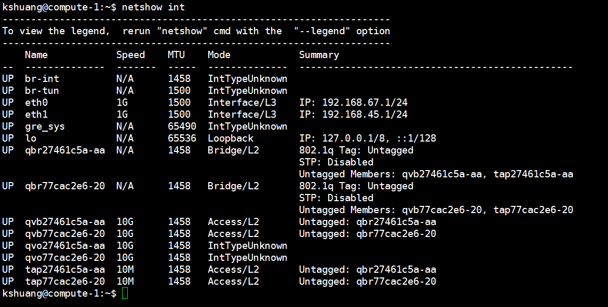Click the 'Name' column header
The width and height of the screenshot is (608, 307).
click(x=36, y=55)
